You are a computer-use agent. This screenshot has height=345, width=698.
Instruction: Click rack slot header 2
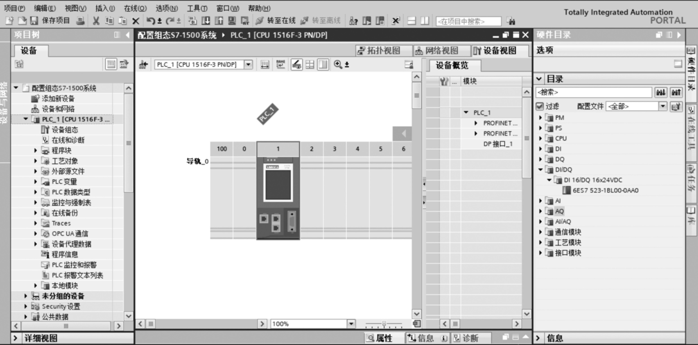point(312,149)
